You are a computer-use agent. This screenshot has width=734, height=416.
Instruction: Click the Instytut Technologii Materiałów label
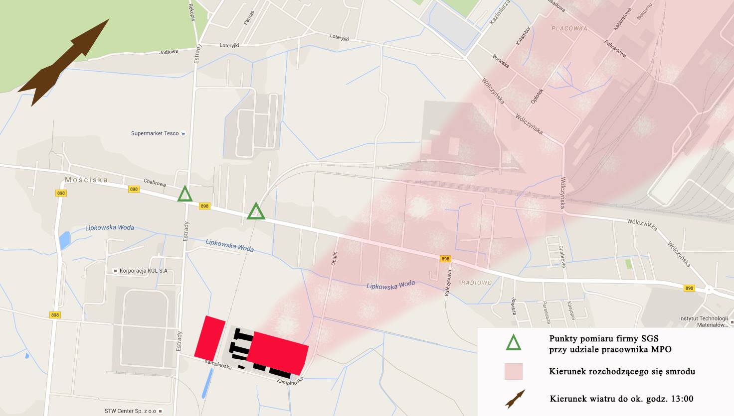[x=704, y=321]
